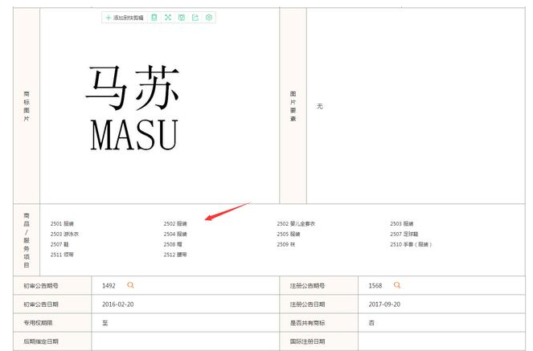Click the 注册公告期号 label
This screenshot has width=533, height=351.
coord(307,286)
